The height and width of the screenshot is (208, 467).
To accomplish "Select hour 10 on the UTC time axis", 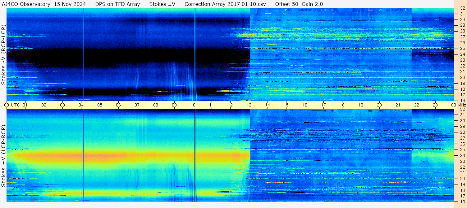I will point(193,105).
